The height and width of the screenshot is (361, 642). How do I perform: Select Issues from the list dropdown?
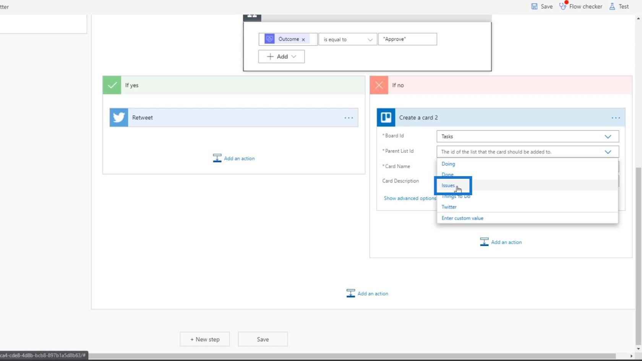[448, 185]
